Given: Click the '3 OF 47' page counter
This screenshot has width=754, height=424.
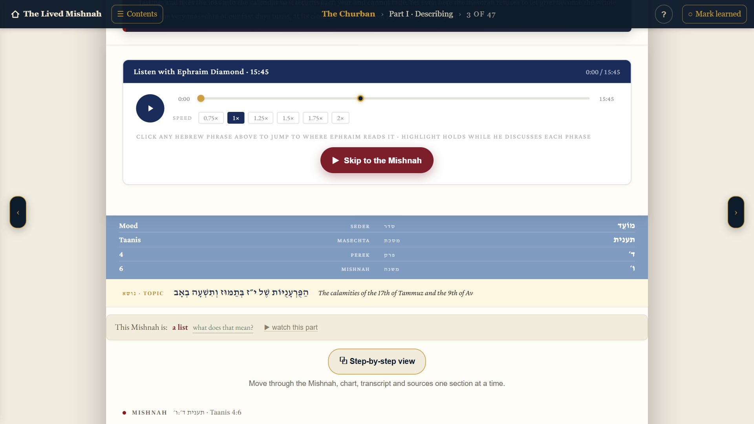Looking at the screenshot, I should click(x=481, y=15).
